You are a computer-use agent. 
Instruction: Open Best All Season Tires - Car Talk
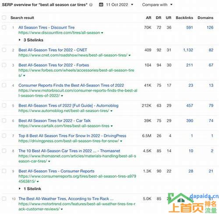click(54, 121)
